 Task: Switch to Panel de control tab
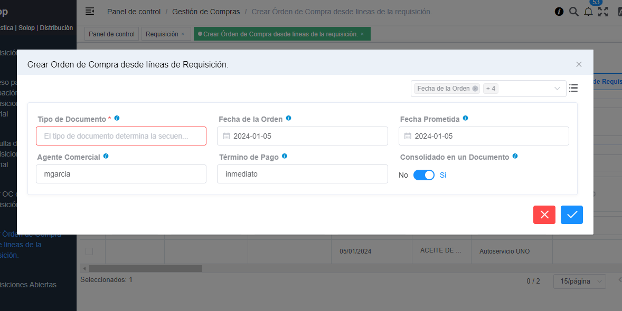(x=111, y=34)
